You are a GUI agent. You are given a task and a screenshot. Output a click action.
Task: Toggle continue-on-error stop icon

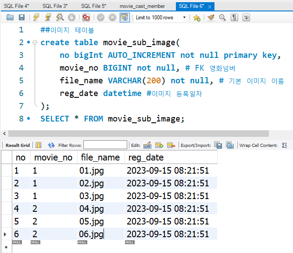click(x=86, y=18)
